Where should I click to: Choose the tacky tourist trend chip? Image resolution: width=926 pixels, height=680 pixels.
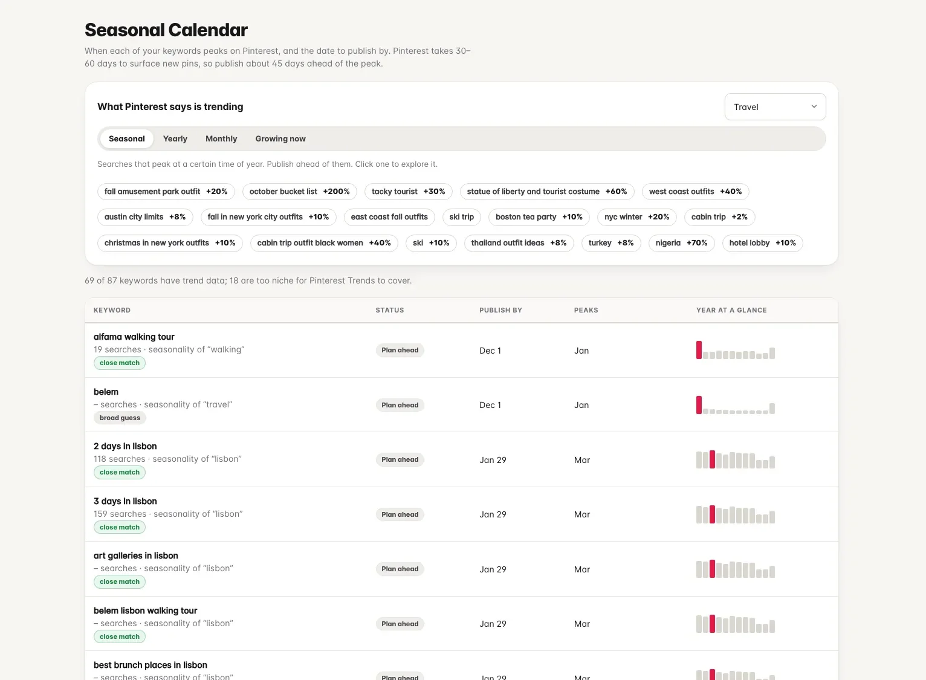tap(409, 192)
